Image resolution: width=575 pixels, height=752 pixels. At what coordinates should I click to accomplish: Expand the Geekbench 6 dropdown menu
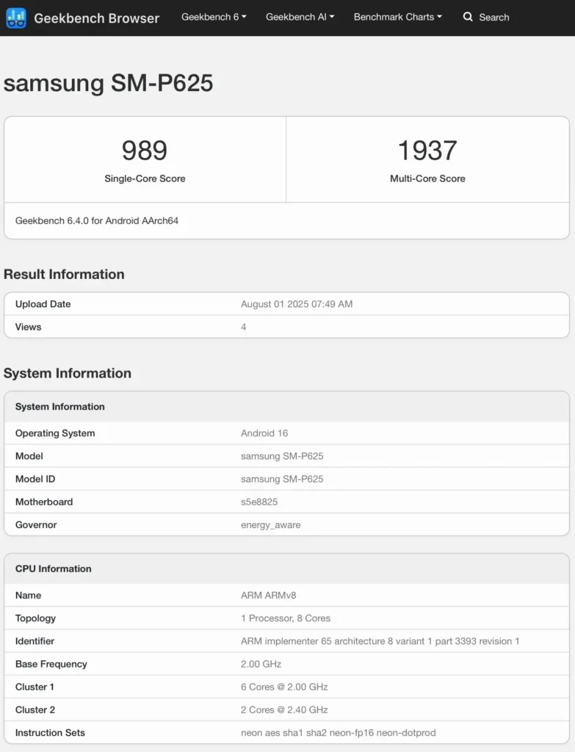(x=214, y=17)
